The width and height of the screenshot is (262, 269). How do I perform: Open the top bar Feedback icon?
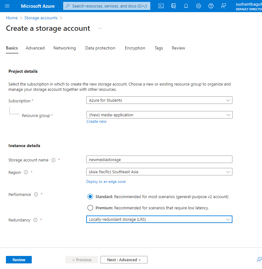(223, 6)
